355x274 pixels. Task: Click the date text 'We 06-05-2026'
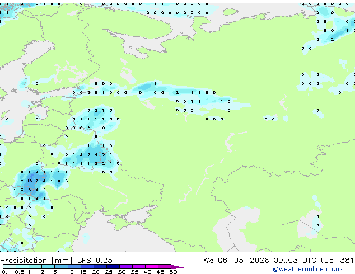[236, 261]
